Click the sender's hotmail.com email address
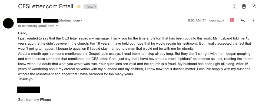Viewport: 259px width, 104px height. pos(62,20)
